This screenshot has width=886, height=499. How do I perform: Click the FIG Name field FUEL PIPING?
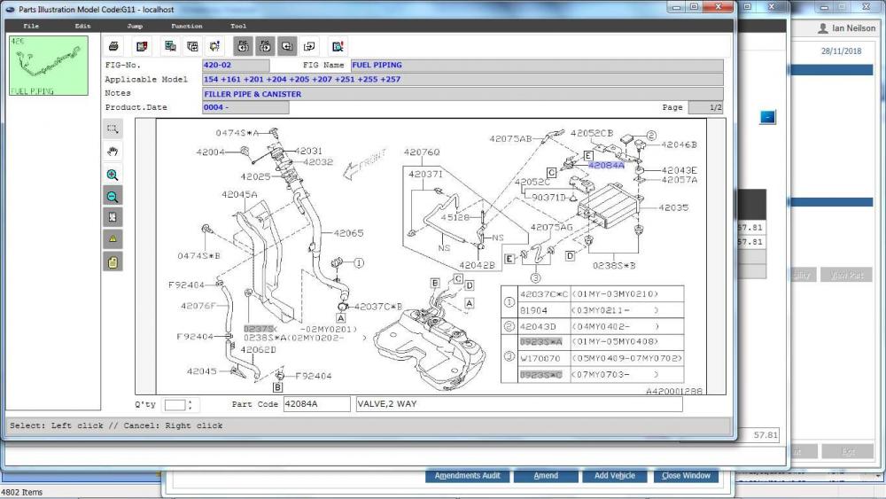pyautogui.click(x=537, y=65)
